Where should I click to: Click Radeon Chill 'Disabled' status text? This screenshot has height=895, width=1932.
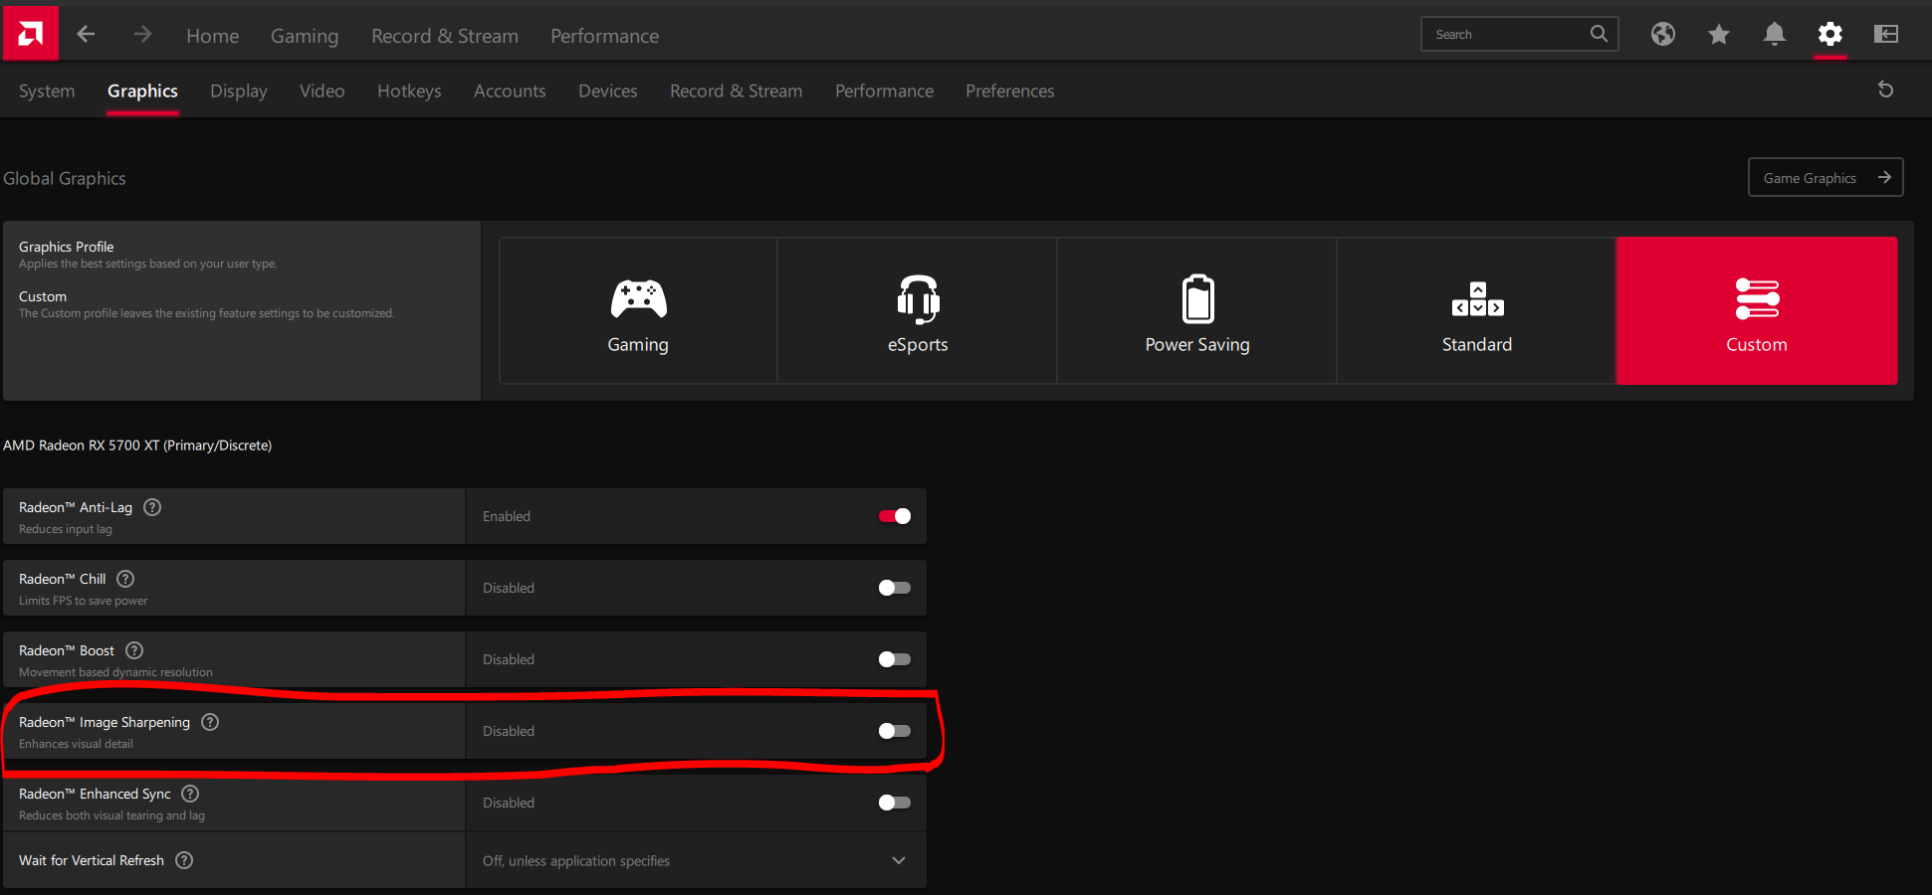click(x=509, y=588)
